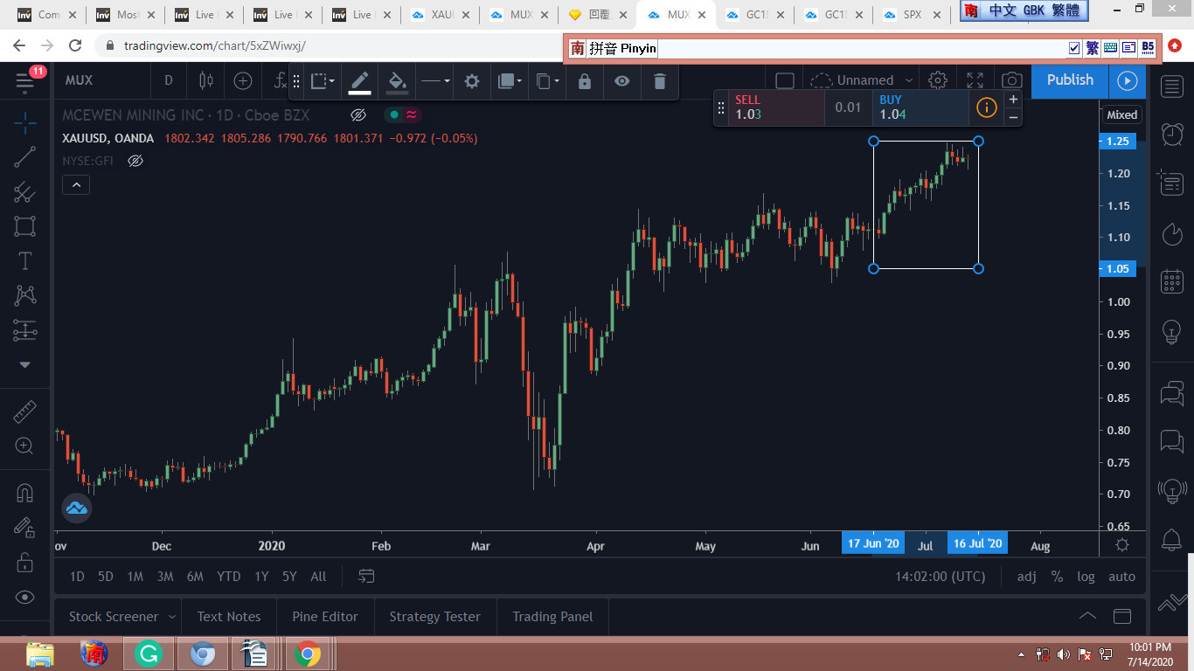1194x671 pixels.
Task: Switch to the Pine Editor tab
Action: click(x=325, y=617)
